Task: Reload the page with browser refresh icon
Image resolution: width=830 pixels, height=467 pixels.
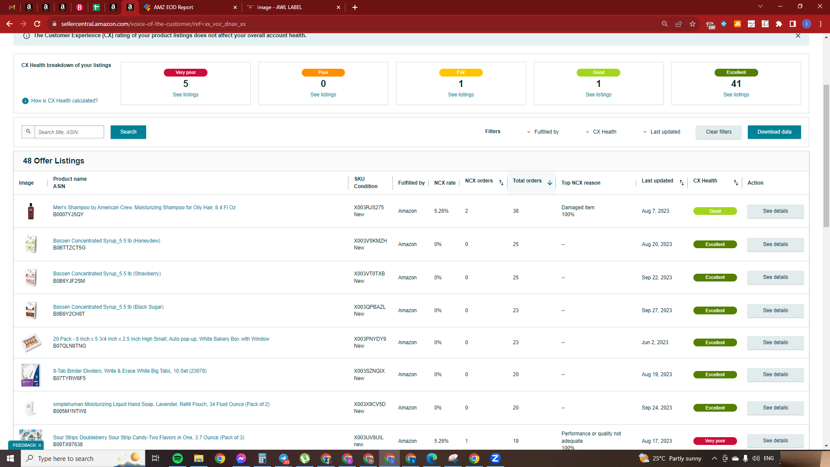Action: 37,24
